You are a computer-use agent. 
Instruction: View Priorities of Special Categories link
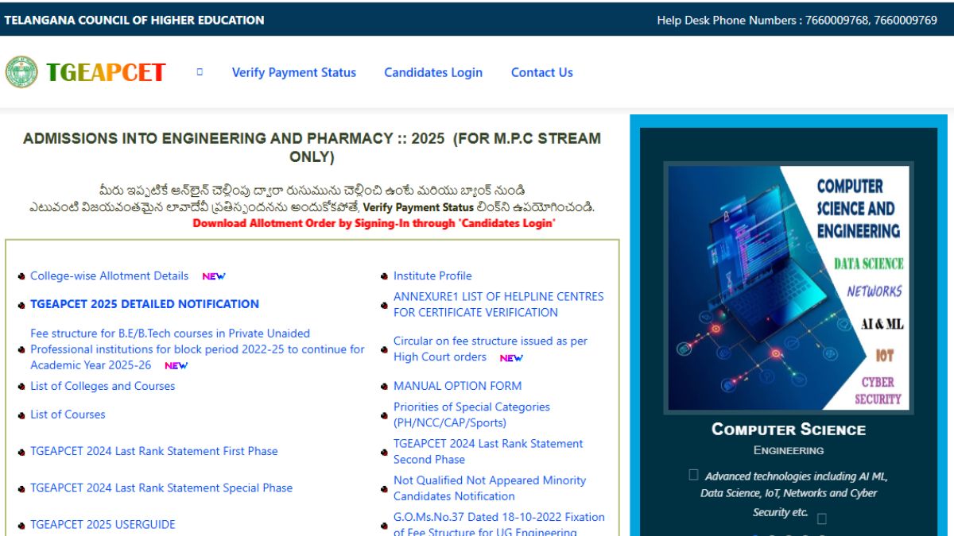pos(471,415)
